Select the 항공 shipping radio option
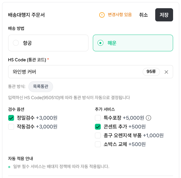 tap(16, 43)
